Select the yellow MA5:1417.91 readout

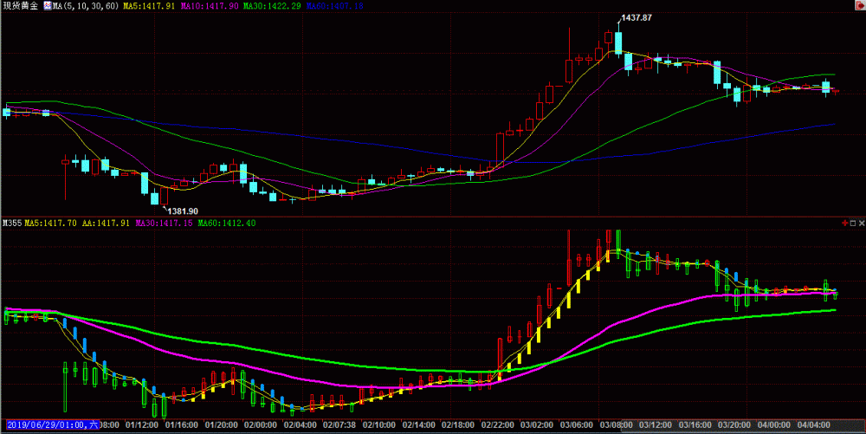149,5
